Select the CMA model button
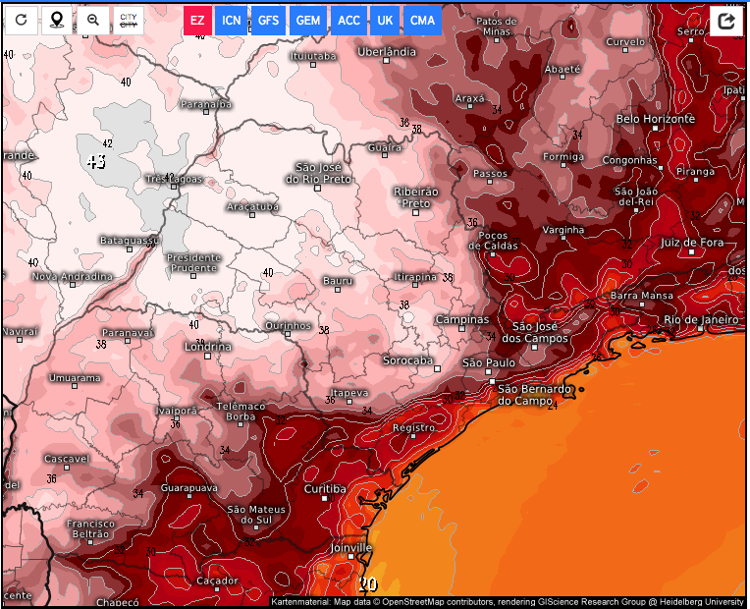The width and height of the screenshot is (750, 609). [x=422, y=21]
